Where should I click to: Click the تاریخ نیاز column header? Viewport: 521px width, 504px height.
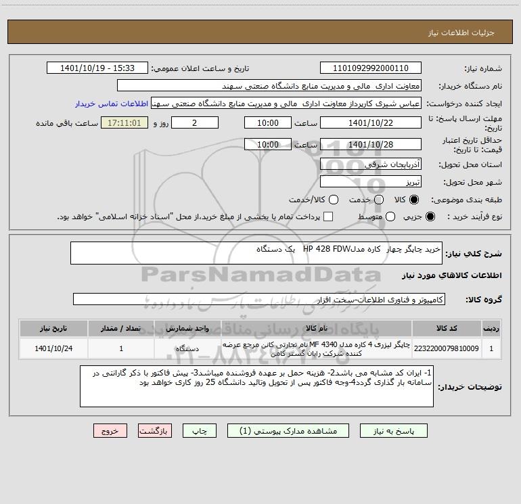pyautogui.click(x=53, y=328)
